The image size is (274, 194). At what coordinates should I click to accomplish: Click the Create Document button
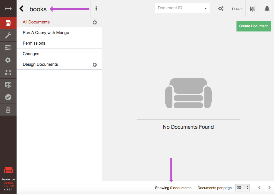pyautogui.click(x=253, y=26)
